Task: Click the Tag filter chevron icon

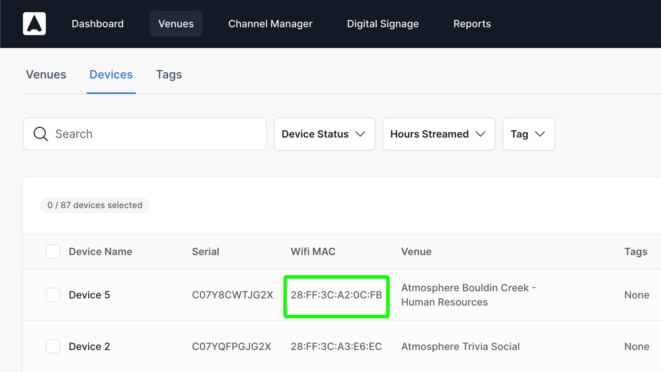Action: (540, 134)
